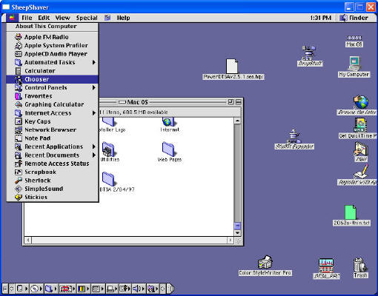The height and width of the screenshot is (296, 378).
Task: Collapse the Control Strip using end tab
Action: (171, 289)
